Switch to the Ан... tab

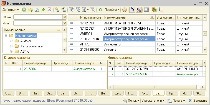(x=145, y=93)
